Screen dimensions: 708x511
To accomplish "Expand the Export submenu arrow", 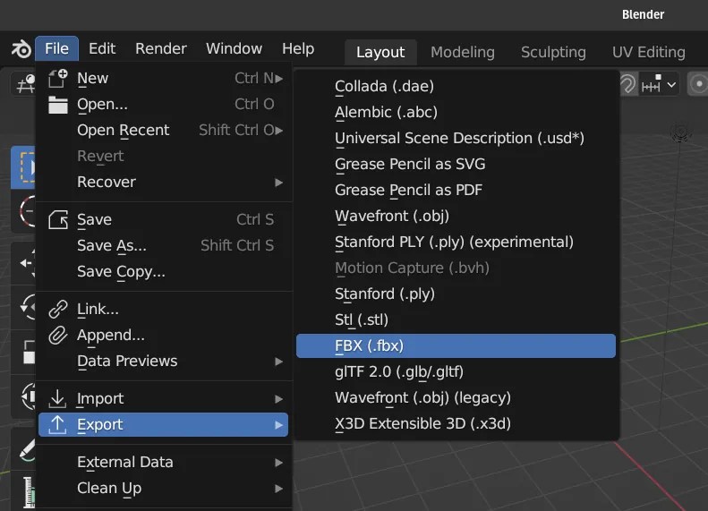I will click(x=279, y=425).
